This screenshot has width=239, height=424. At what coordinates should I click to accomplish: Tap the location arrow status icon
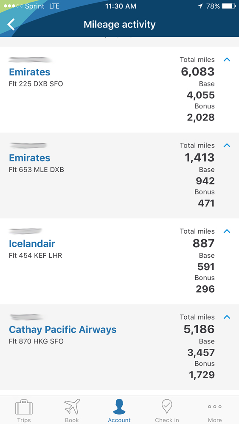200,6
